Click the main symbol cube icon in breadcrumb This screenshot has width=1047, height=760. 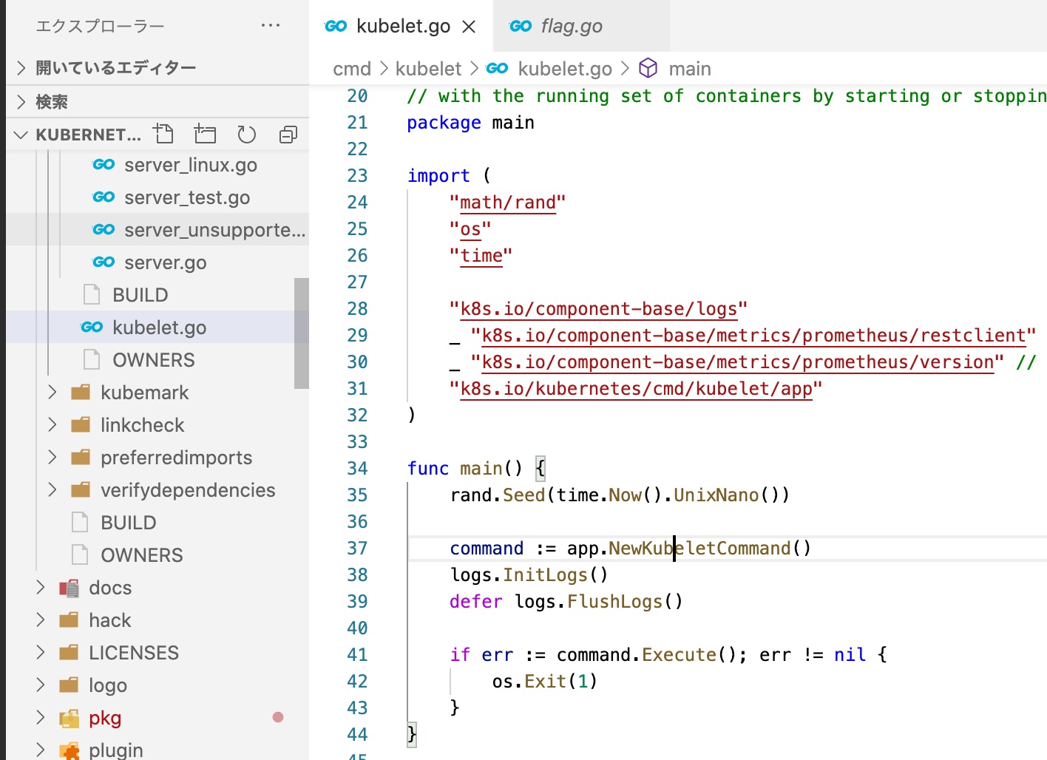[x=648, y=68]
